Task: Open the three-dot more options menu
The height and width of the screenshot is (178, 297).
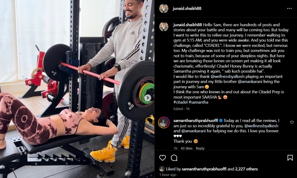Action: click(x=289, y=8)
